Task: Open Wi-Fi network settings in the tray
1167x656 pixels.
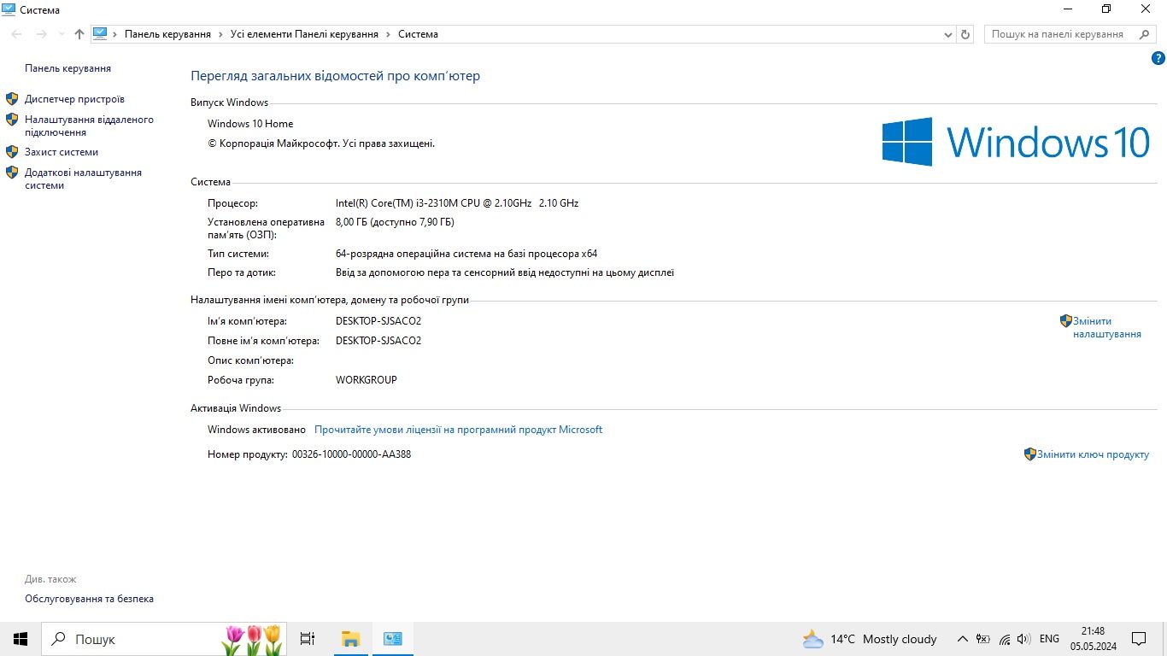Action: (x=1005, y=639)
